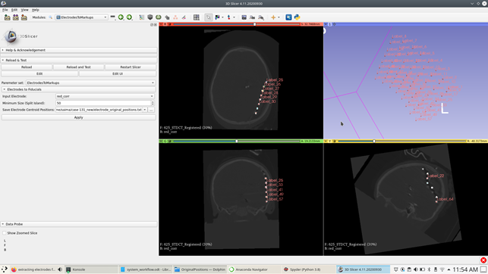The image size is (488, 274).
Task: Open the Volumes module cube icon
Action: click(x=150, y=17)
